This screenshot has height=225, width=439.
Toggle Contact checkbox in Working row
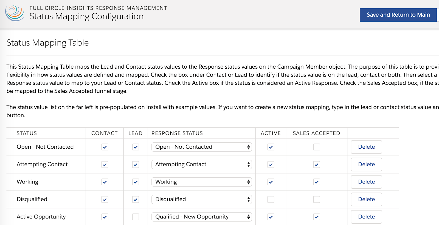(x=105, y=182)
